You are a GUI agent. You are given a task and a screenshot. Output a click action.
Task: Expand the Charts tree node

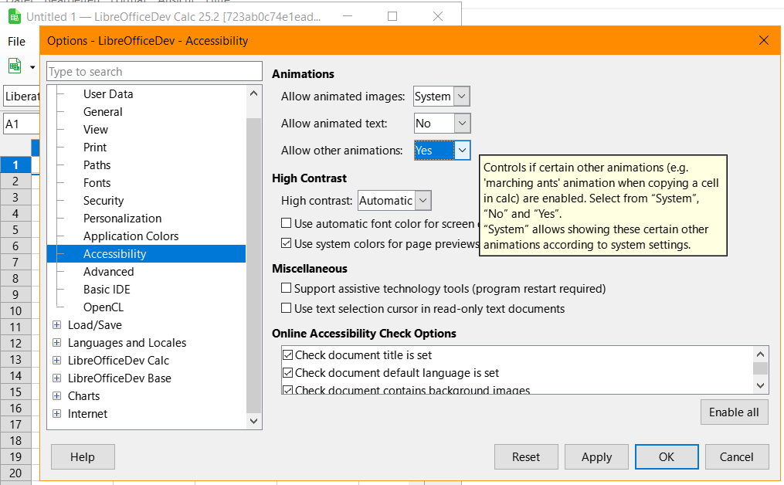57,396
